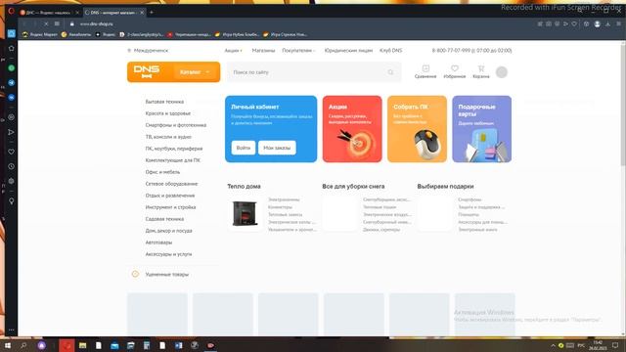This screenshot has width=626, height=352.
Task: Open Клуб DNS in top menu
Action: (x=391, y=51)
